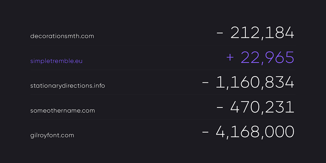Click the 4,168,000 figure
The image size is (326, 163).
pos(255,132)
